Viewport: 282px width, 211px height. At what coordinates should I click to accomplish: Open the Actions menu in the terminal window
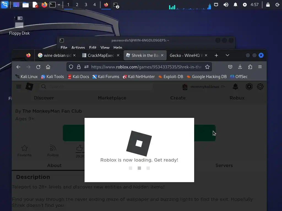78,48
